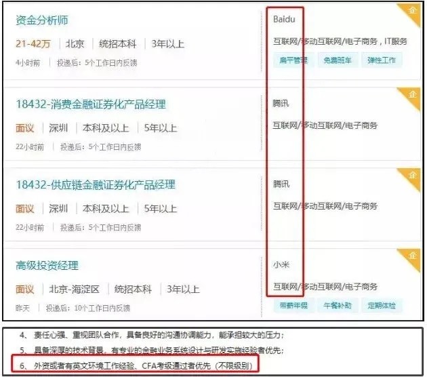Click 腾讯 company on the 消费金融 listing
The width and height of the screenshot is (427, 377).
point(281,104)
